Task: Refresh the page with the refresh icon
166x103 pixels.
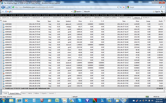Action: tap(121, 7)
